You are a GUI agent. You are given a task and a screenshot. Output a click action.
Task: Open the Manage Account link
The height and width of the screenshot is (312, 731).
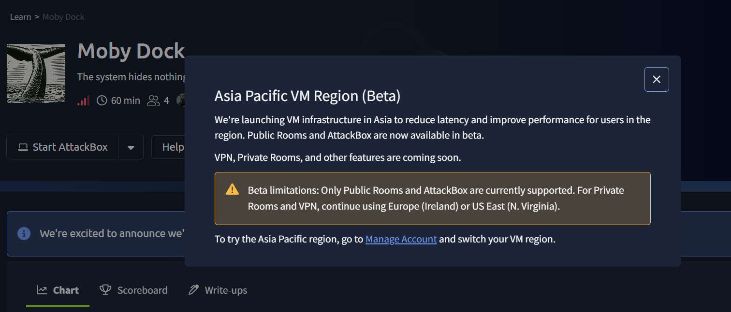[401, 239]
